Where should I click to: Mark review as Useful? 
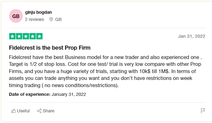pos(21,111)
